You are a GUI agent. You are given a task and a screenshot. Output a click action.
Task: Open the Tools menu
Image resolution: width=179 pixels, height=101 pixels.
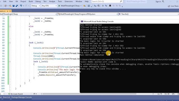[60, 1]
